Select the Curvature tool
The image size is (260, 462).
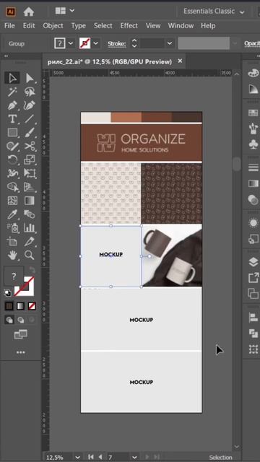coord(30,105)
